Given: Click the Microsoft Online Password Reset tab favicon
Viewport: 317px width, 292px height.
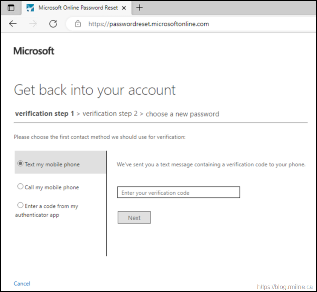Looking at the screenshot, I should coord(31,8).
